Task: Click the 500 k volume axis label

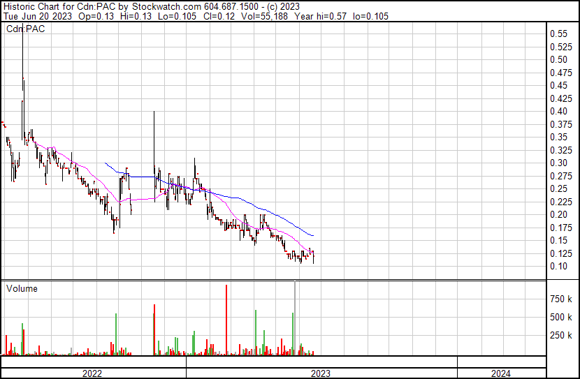Action: pyautogui.click(x=561, y=317)
